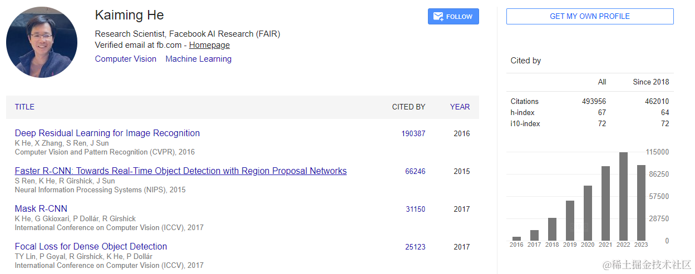Sort publications by Cited By column
Image resolution: width=695 pixels, height=274 pixels.
408,107
